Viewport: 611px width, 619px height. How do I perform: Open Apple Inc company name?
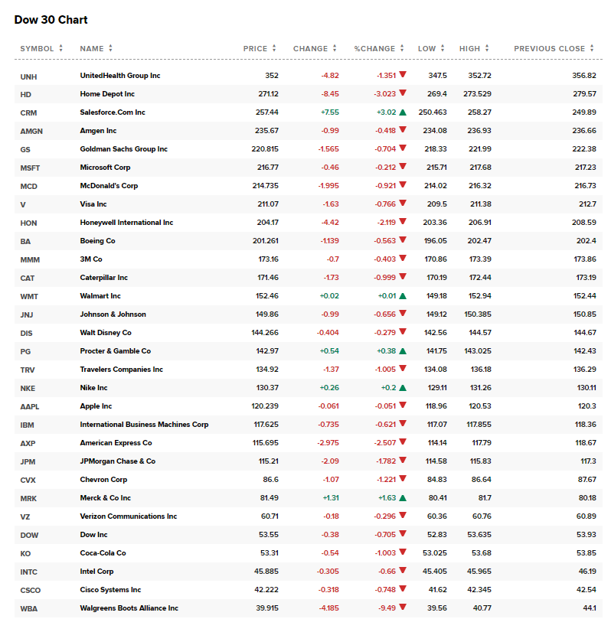point(96,406)
